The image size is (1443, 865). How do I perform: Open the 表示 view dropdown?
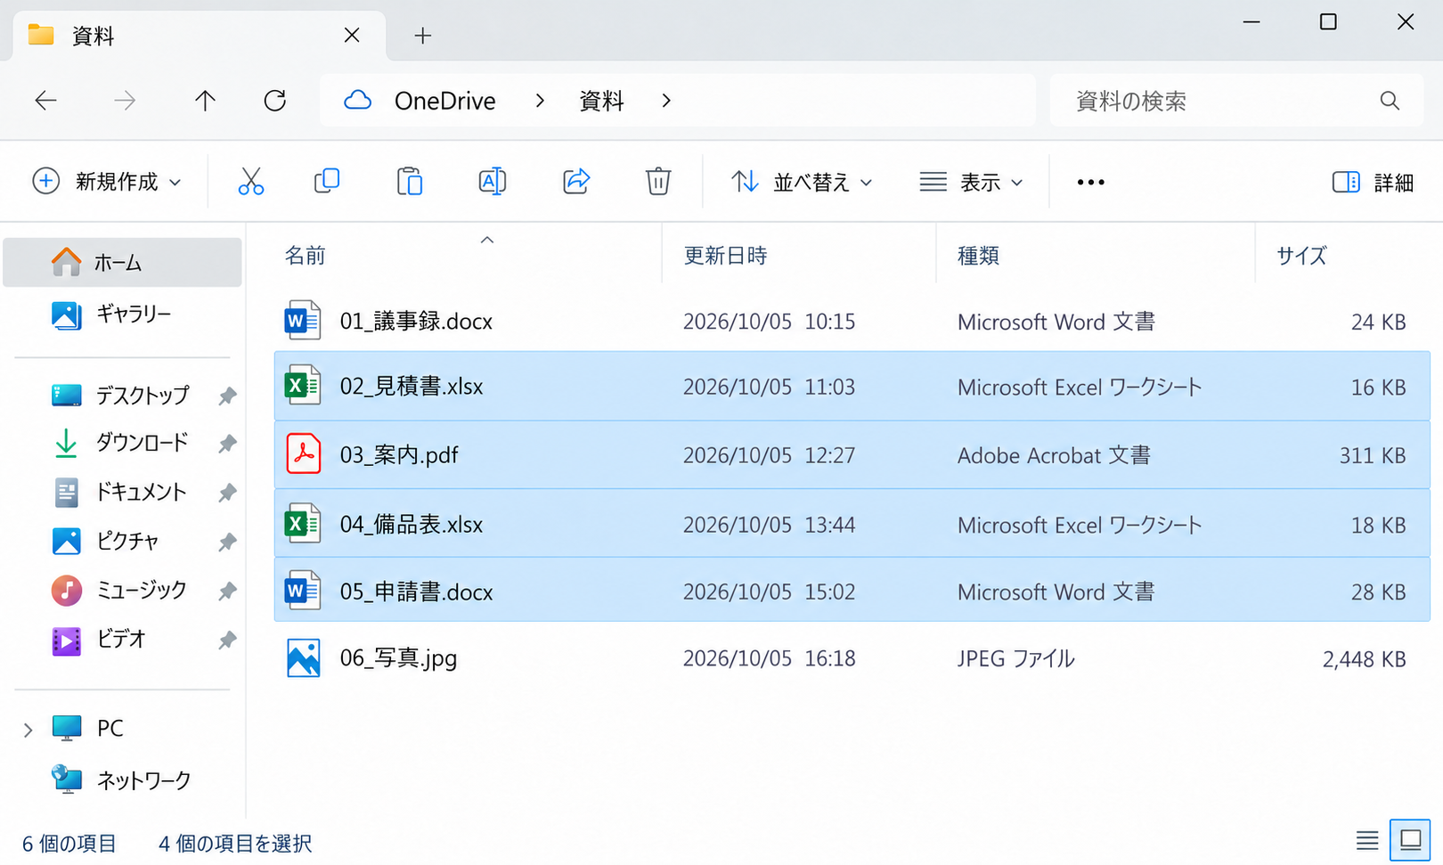coord(971,182)
